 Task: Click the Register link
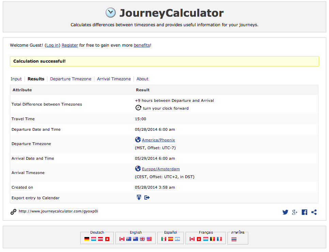pyautogui.click(x=70, y=45)
